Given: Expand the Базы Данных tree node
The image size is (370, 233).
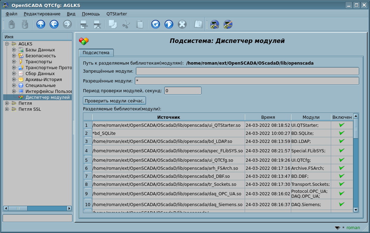Looking at the screenshot, I should pos(14,50).
